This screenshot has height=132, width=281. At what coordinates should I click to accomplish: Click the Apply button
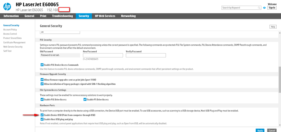(x=260, y=130)
